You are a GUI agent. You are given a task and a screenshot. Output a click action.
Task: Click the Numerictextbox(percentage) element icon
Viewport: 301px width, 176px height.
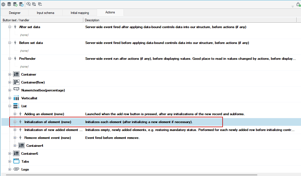pyautogui.click(x=16, y=90)
